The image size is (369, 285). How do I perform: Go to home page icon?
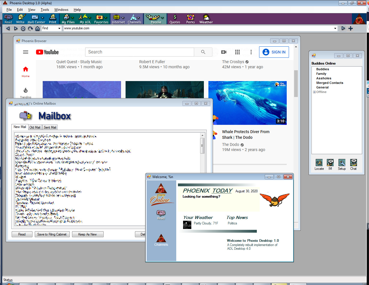(x=37, y=28)
